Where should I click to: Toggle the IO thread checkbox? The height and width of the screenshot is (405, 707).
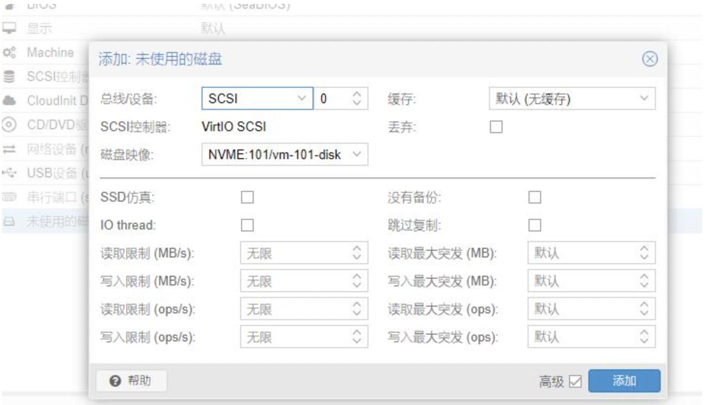point(247,225)
